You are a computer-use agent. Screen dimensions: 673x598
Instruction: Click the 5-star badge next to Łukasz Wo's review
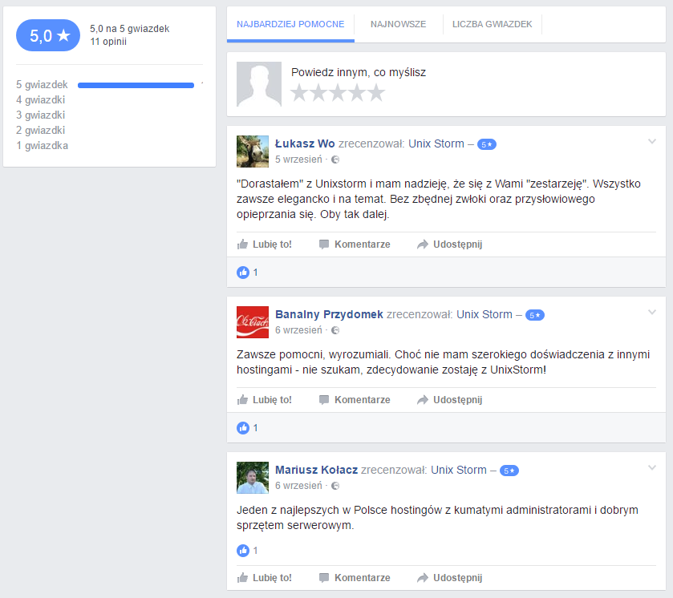coord(487,144)
